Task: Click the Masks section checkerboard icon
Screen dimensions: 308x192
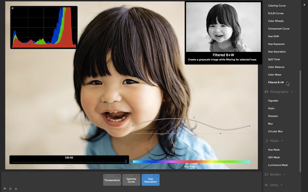Action: coord(266,141)
